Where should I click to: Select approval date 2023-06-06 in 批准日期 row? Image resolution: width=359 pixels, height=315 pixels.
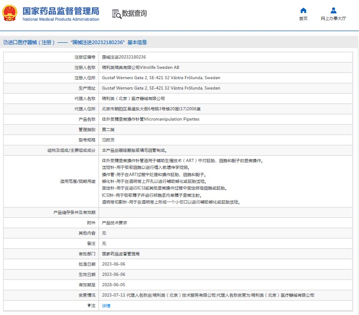click(113, 264)
